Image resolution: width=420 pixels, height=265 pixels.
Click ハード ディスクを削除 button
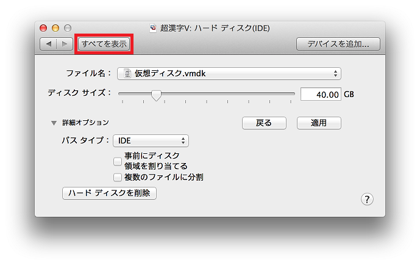tap(109, 193)
